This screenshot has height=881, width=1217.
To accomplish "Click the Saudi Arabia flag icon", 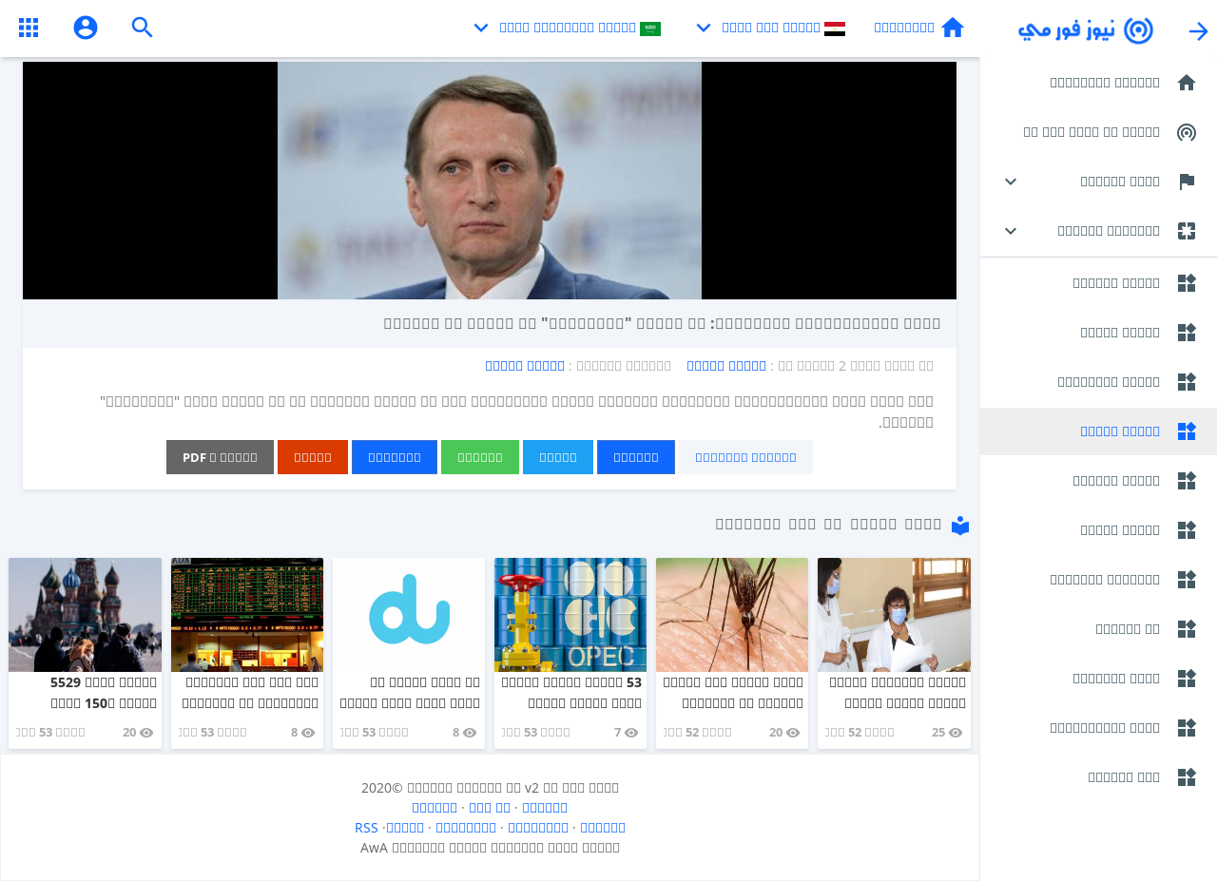I will [x=650, y=29].
